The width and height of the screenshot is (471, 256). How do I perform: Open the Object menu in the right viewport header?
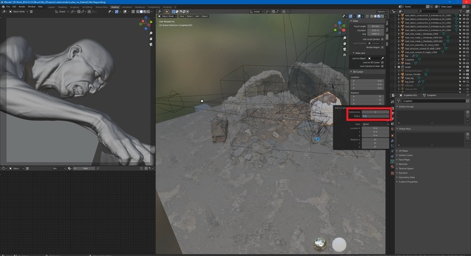tap(205, 16)
